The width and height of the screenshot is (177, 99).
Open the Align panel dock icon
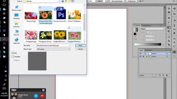click(x=169, y=41)
